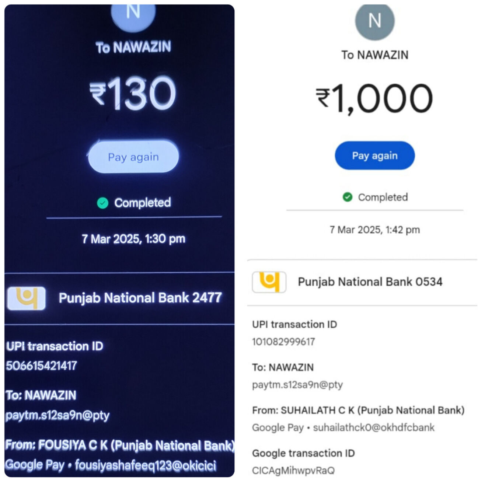Select paytm.s12sa9n@pty address on dark receipt

click(57, 415)
